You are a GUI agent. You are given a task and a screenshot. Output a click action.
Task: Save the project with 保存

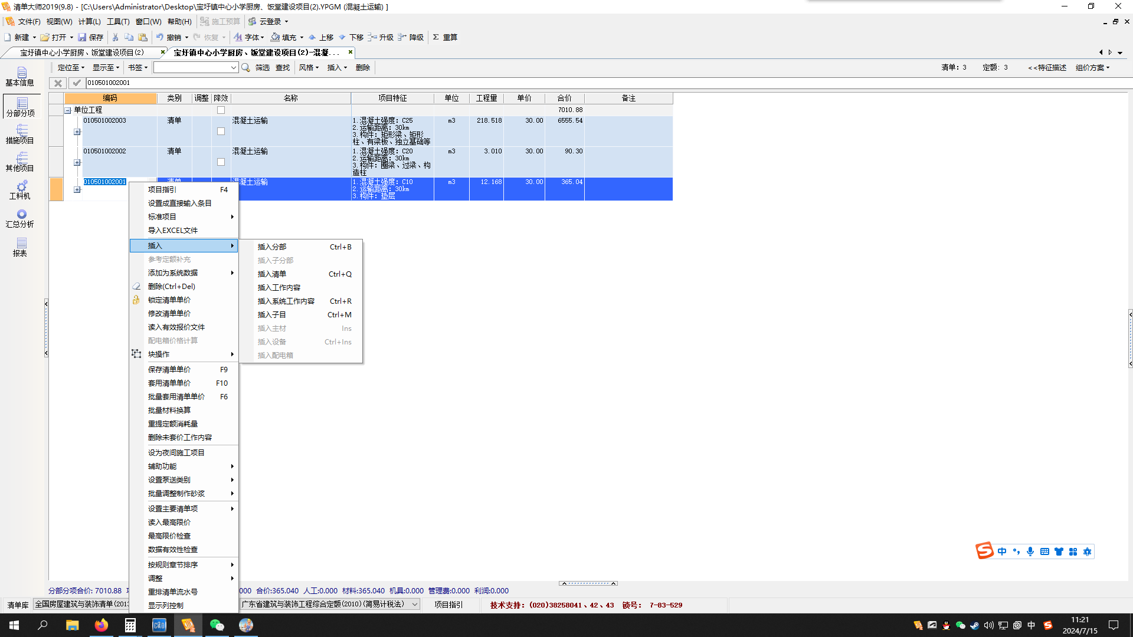(x=90, y=37)
